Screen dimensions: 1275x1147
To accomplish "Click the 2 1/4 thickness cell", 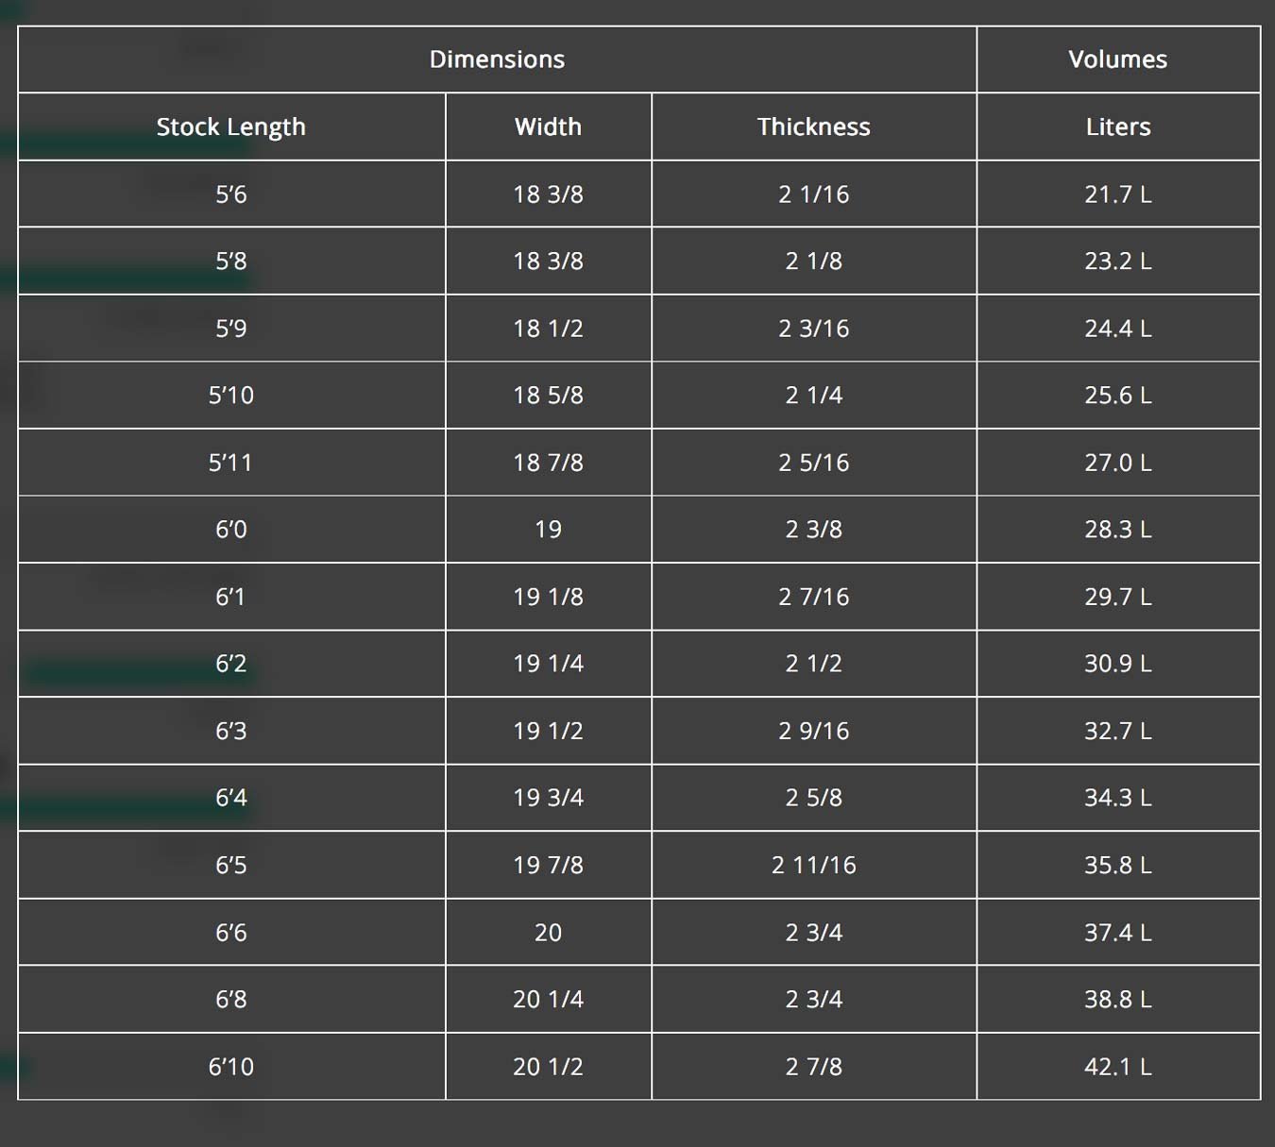I will [x=813, y=395].
